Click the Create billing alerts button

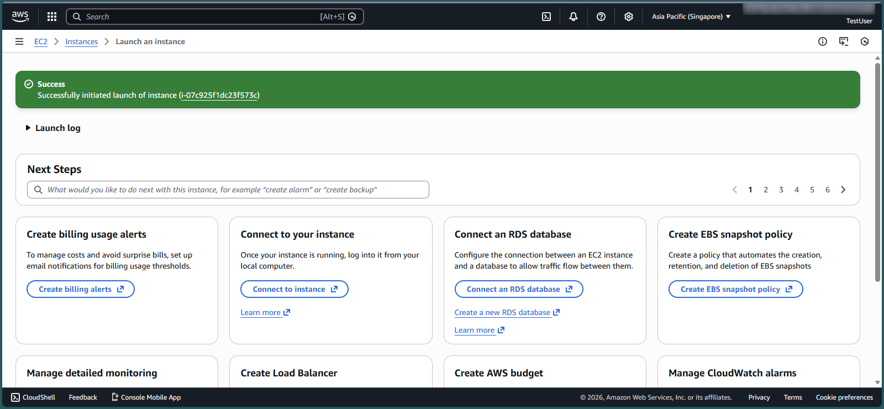[x=81, y=289]
